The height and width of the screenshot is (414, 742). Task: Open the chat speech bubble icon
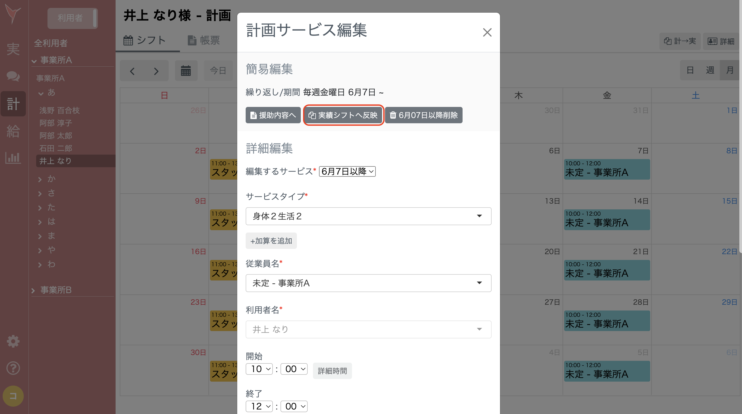tap(13, 77)
